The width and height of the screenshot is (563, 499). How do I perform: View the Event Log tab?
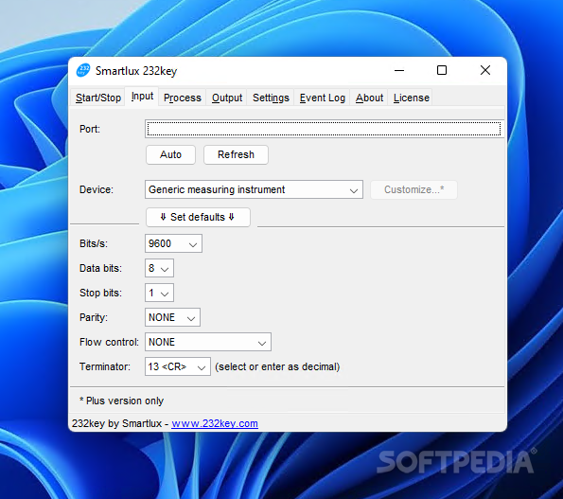coord(322,98)
